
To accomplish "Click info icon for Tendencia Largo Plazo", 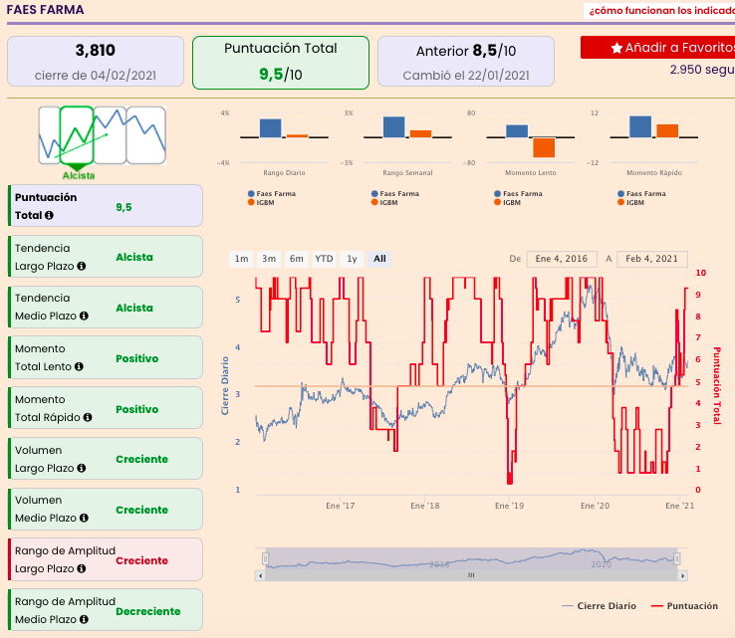I will pyautogui.click(x=81, y=266).
